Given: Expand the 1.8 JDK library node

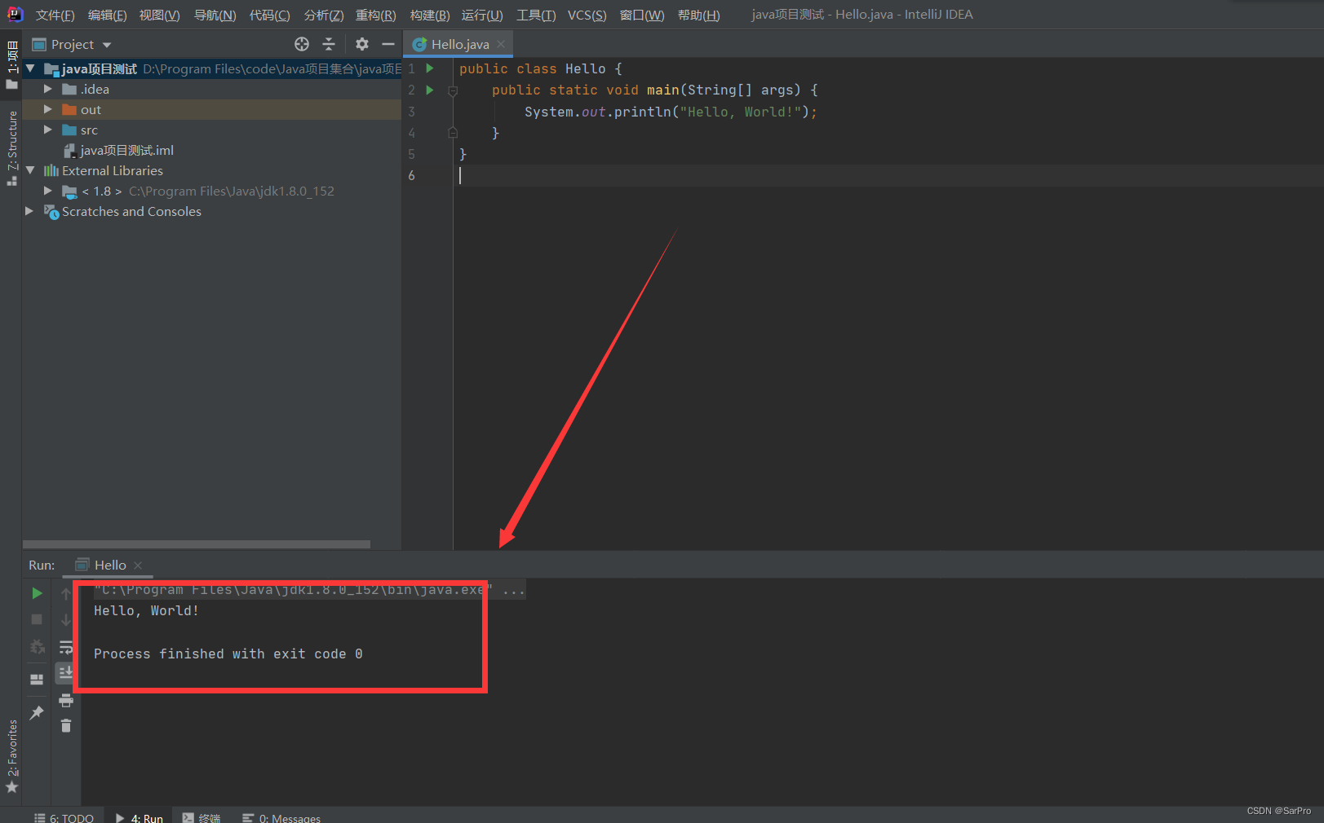Looking at the screenshot, I should pyautogui.click(x=48, y=191).
